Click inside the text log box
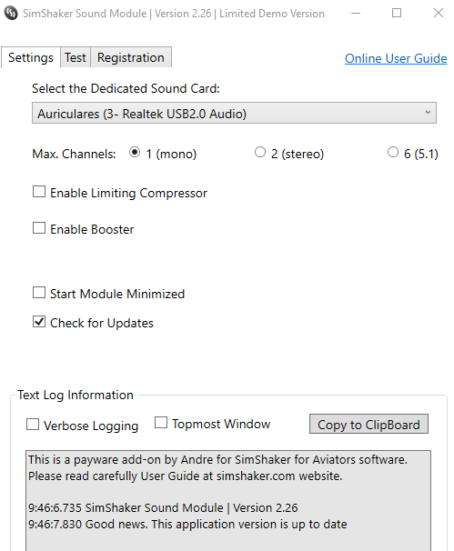 (x=228, y=500)
